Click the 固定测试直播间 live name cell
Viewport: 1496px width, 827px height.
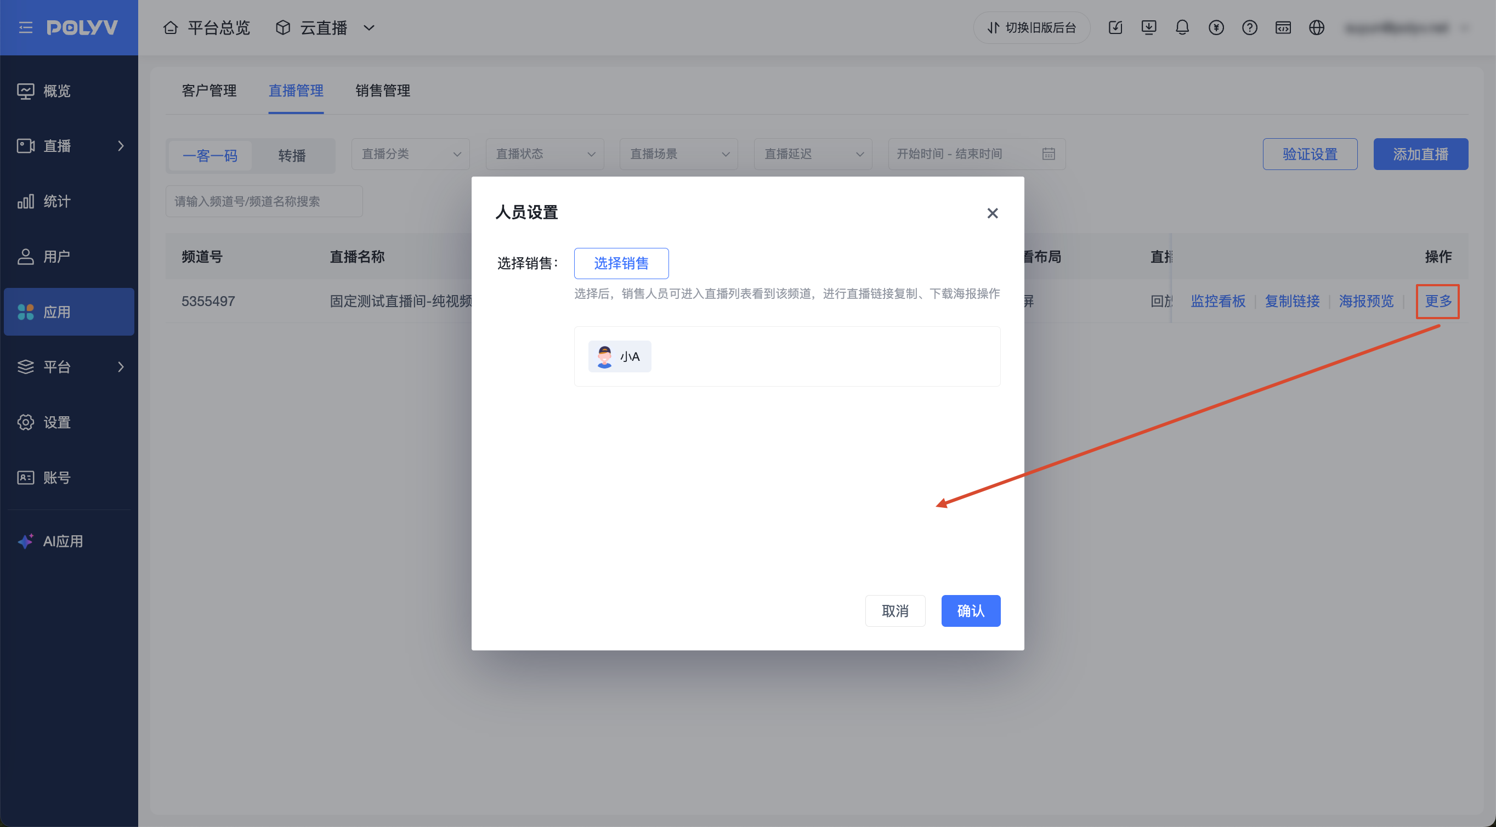coord(401,301)
